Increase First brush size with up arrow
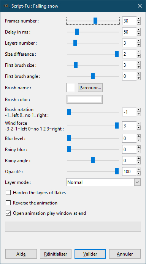This screenshot has width=146, height=264. point(139,63)
